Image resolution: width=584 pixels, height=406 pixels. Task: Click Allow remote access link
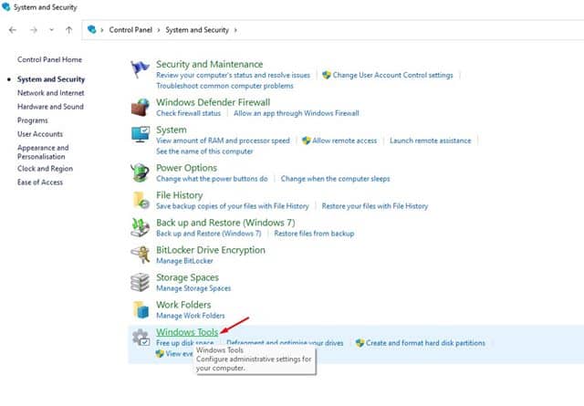point(345,141)
